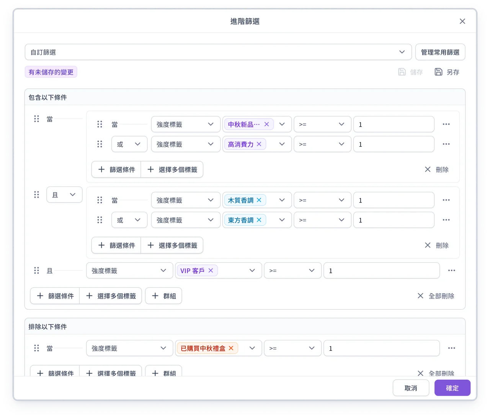Viewport: 490px width, 418px height.
Task: Click the 有未儲存的變更 badge
Action: (x=51, y=72)
